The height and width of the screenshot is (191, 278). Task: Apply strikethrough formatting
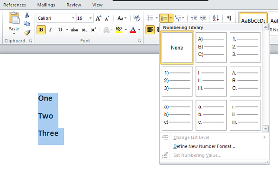[x=75, y=30]
